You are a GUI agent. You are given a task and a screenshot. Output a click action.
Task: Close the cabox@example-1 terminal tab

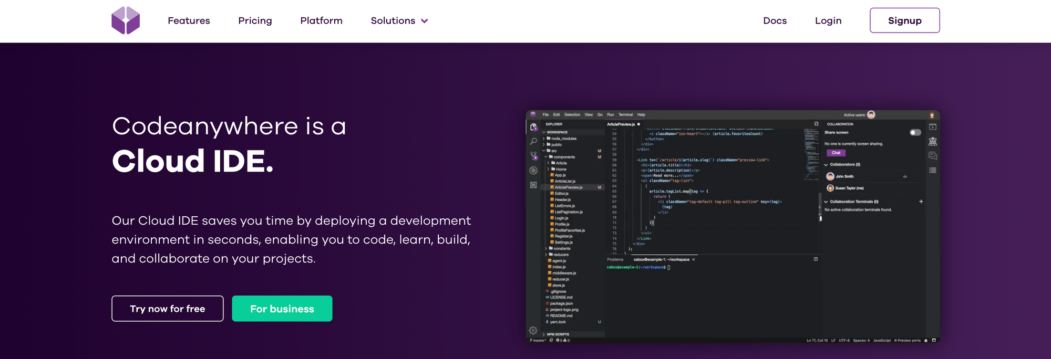click(693, 259)
